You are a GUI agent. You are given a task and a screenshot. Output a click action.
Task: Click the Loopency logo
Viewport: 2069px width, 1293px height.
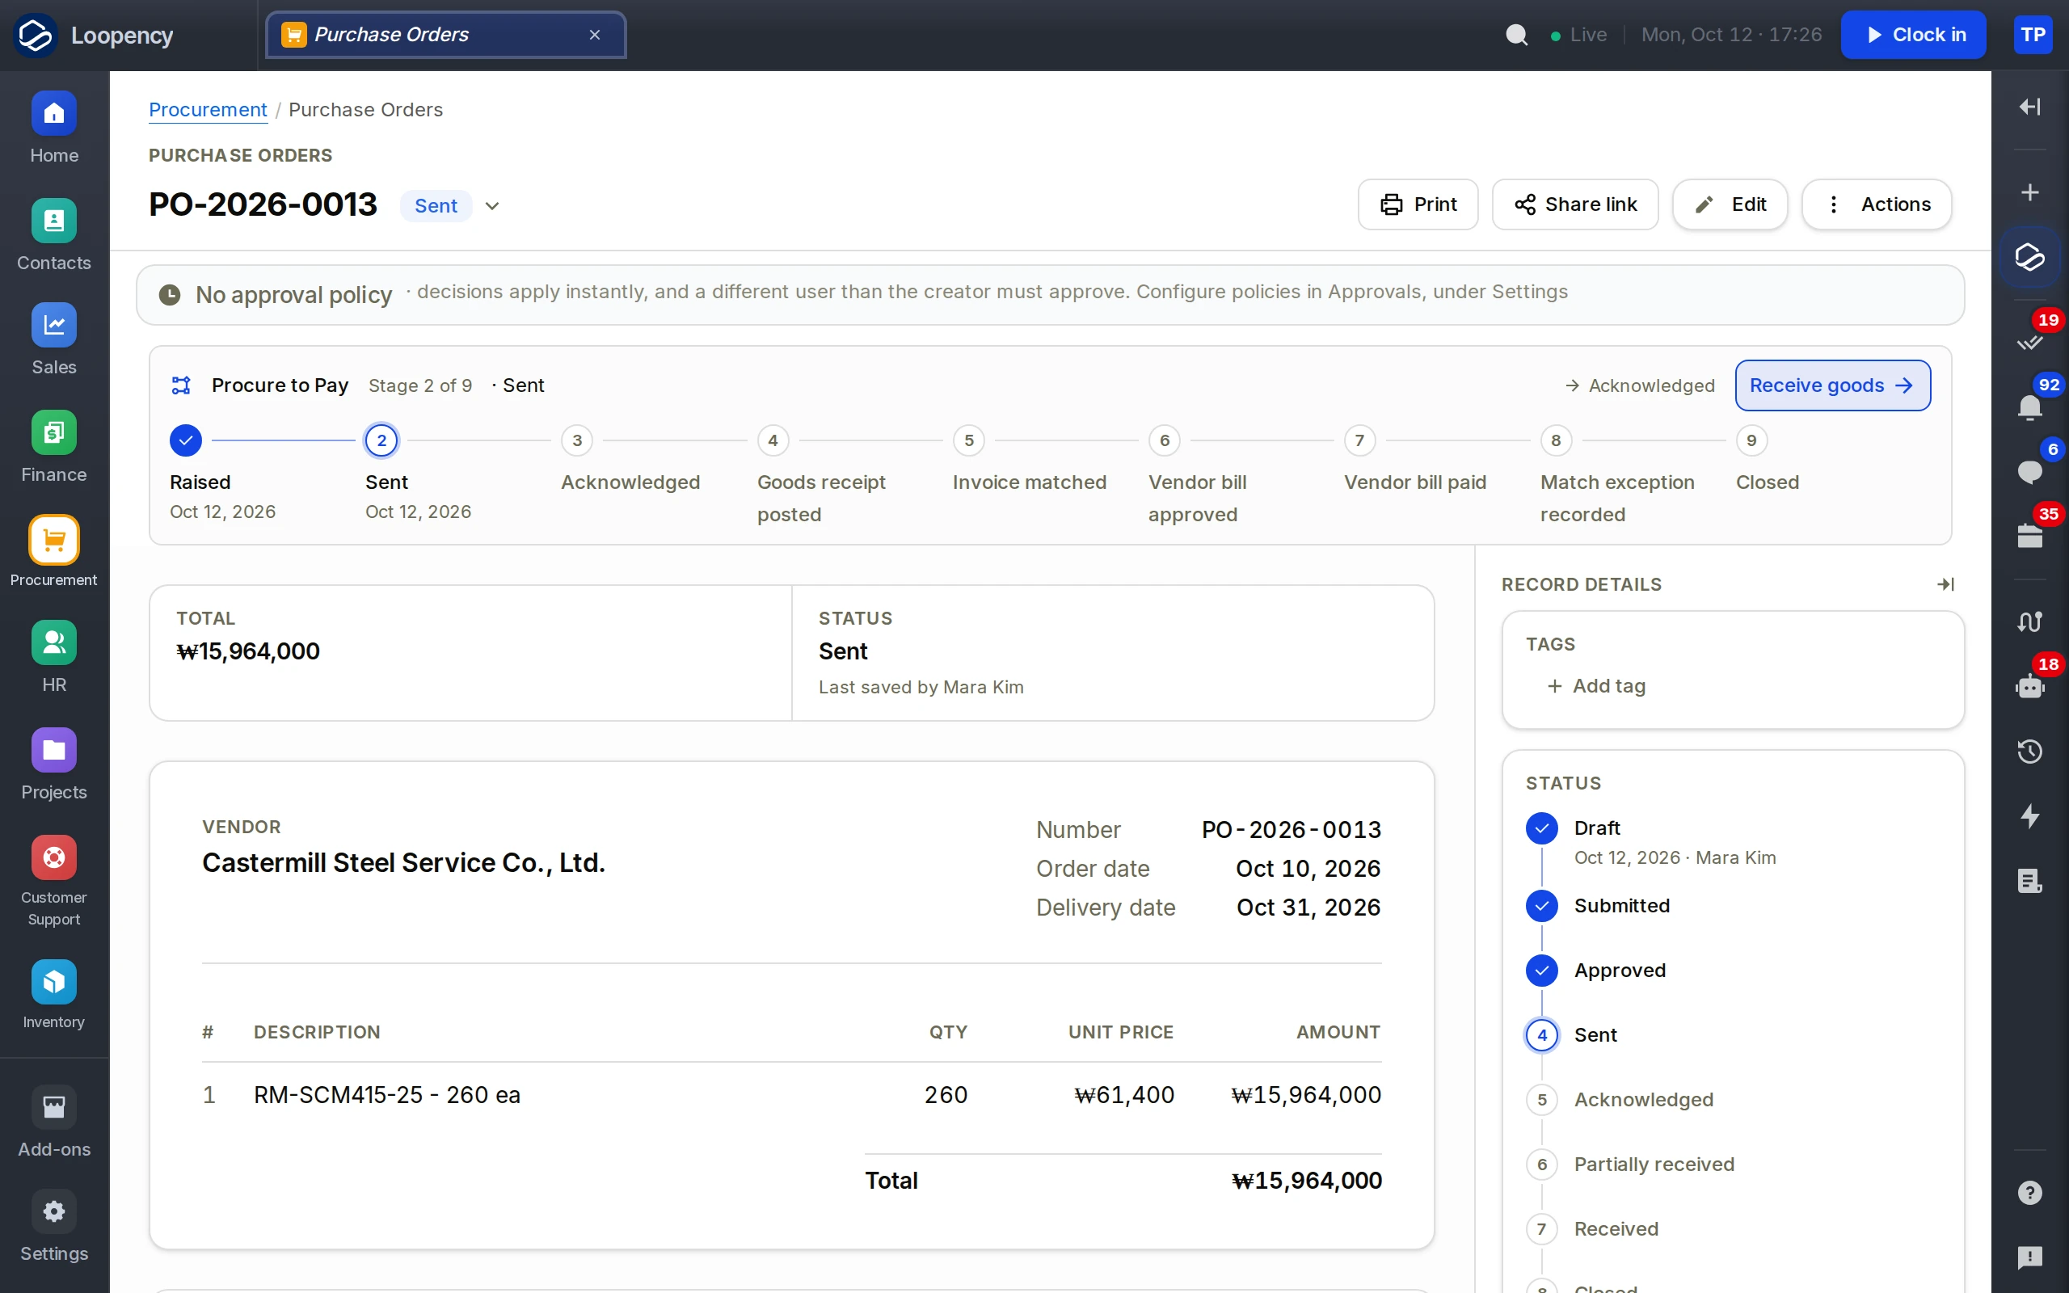(x=36, y=35)
